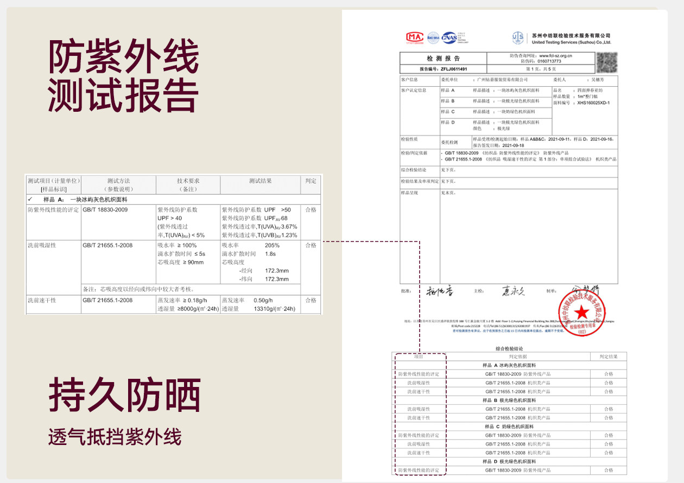The width and height of the screenshot is (684, 483).
Task: Click United Testing Services (Suzhou) Co.,Ltd. text
Action: coord(572,42)
